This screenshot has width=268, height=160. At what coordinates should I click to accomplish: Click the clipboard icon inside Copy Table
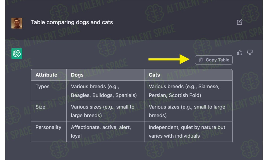click(201, 60)
